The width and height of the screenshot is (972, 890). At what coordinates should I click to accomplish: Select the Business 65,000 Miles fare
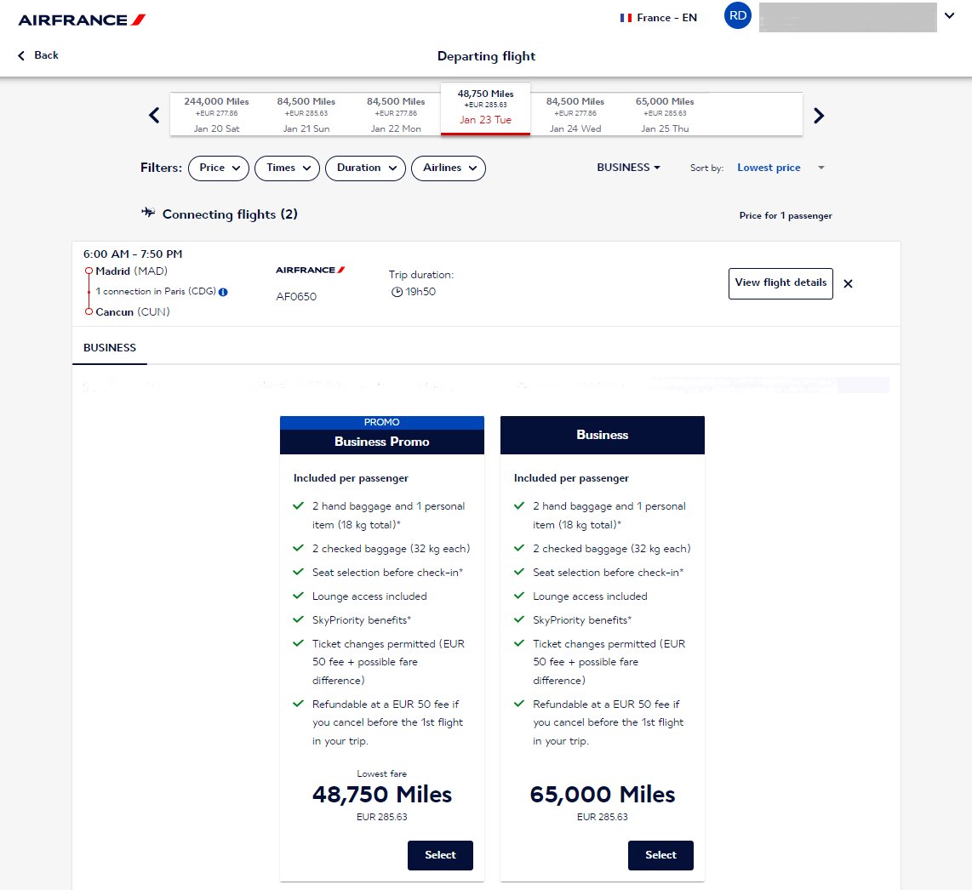coord(660,855)
